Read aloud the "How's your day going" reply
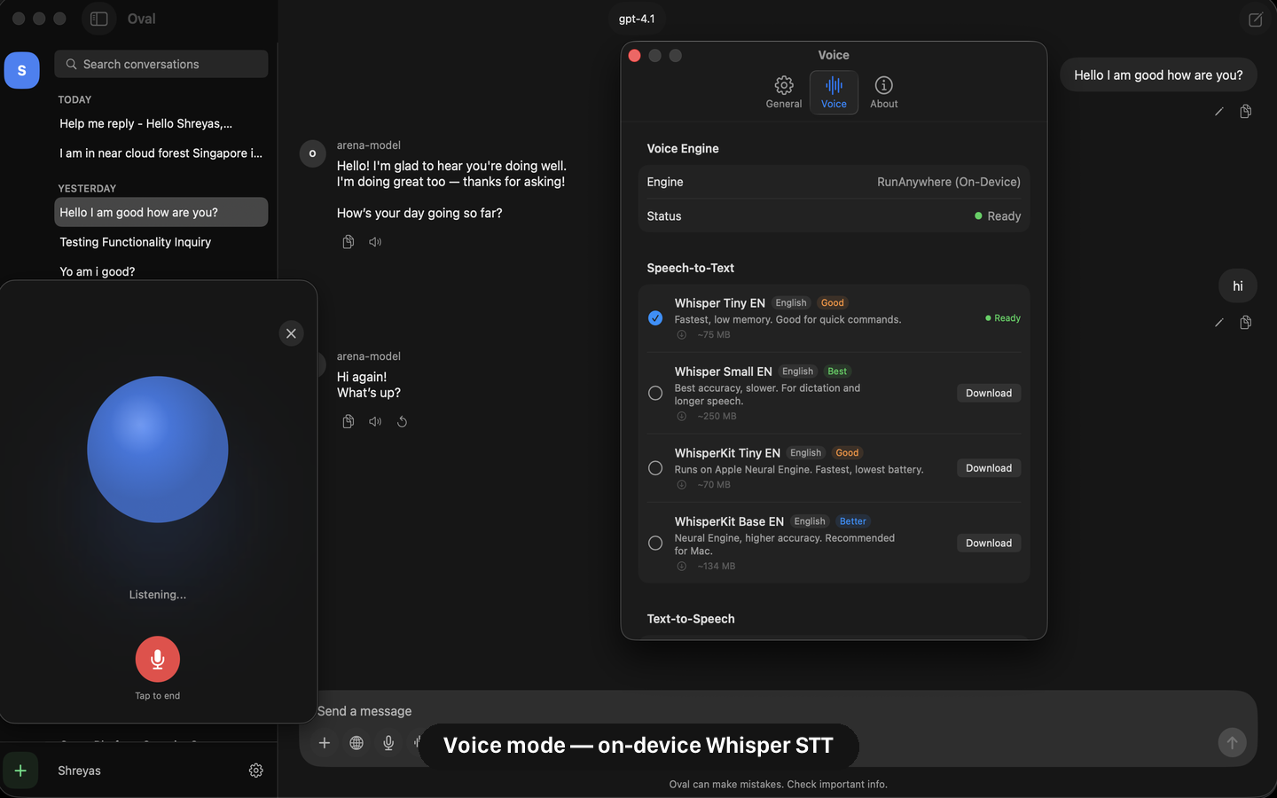The height and width of the screenshot is (798, 1277). [x=375, y=242]
